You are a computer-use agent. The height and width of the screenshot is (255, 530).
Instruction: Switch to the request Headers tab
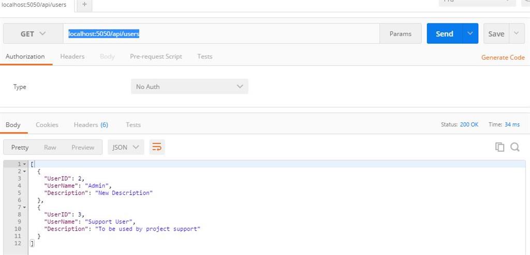click(72, 56)
